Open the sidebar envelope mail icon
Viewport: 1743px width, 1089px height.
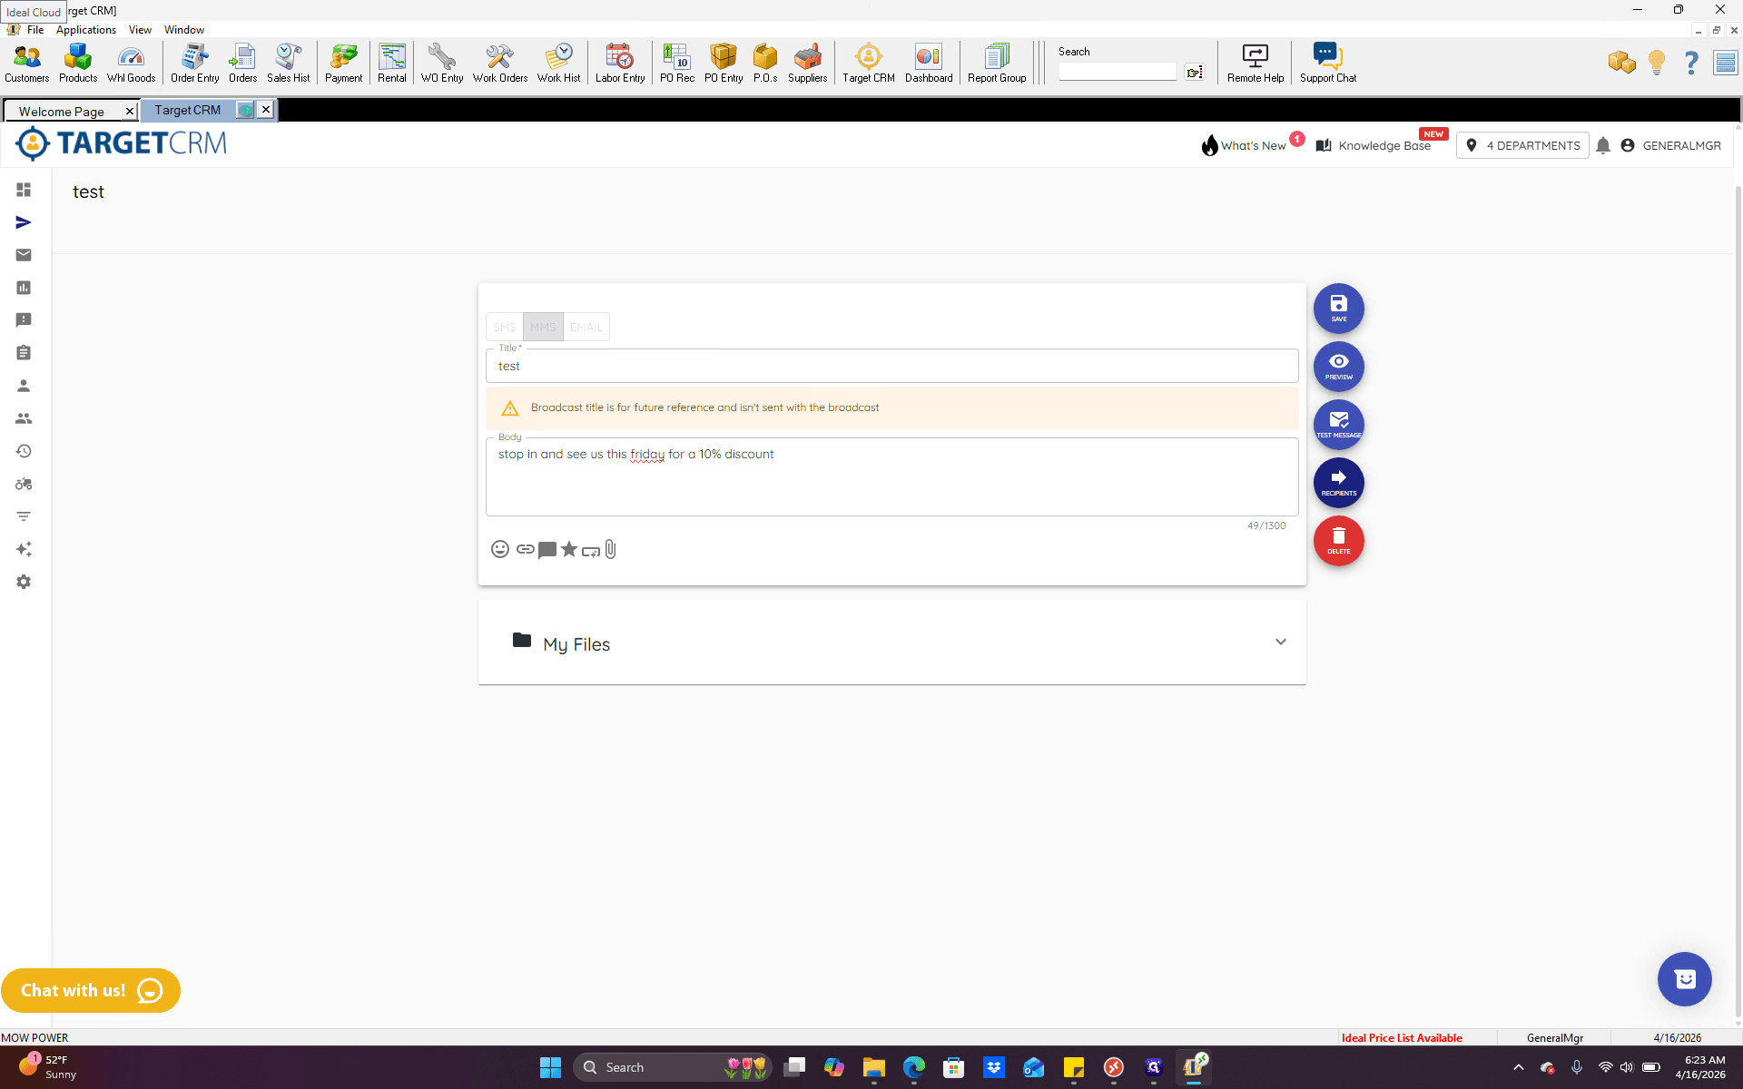24,255
